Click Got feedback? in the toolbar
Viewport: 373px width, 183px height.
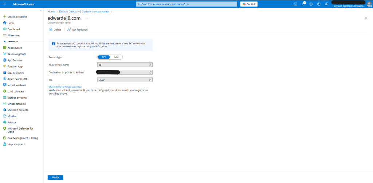pyautogui.click(x=78, y=29)
